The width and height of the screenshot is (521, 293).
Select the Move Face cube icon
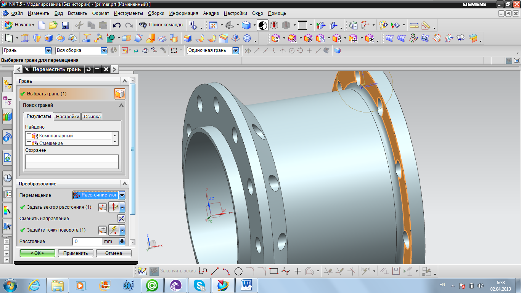tap(276, 38)
